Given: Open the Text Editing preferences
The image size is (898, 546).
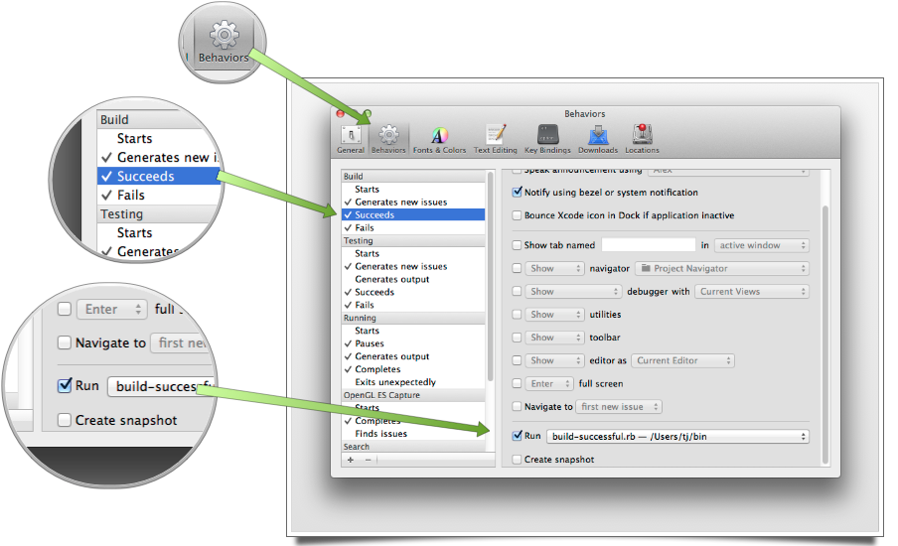Looking at the screenshot, I should coord(495,140).
